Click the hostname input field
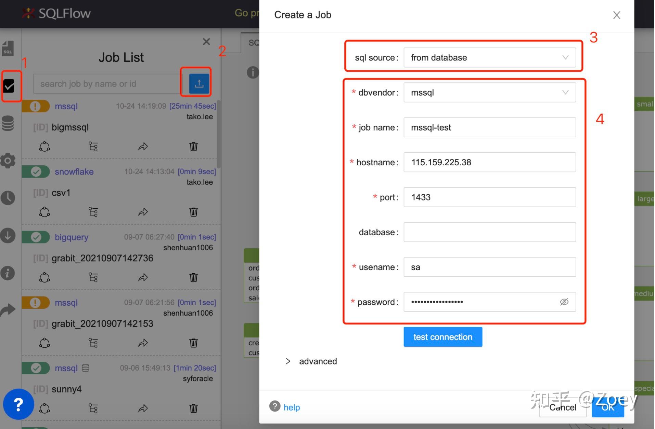This screenshot has width=655, height=429. click(490, 162)
